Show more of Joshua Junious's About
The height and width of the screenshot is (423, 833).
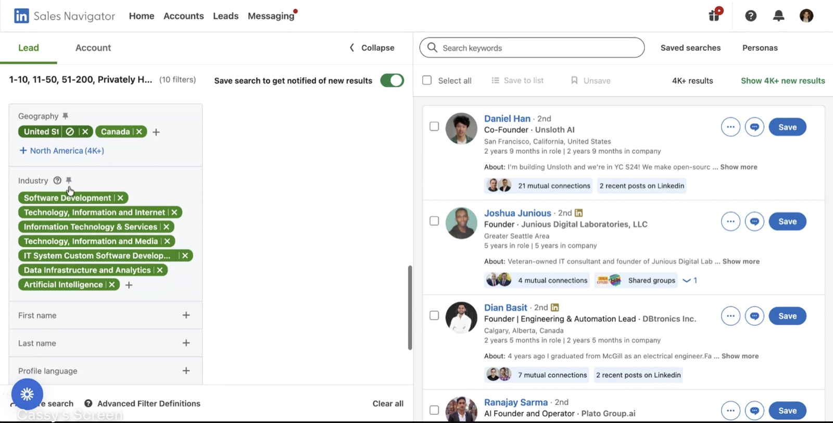click(x=741, y=261)
